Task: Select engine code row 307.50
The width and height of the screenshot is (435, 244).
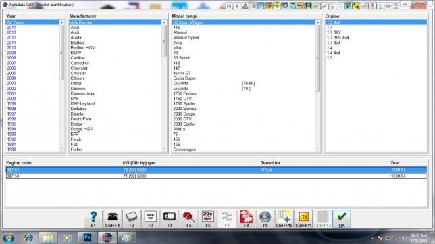Action: 216,176
